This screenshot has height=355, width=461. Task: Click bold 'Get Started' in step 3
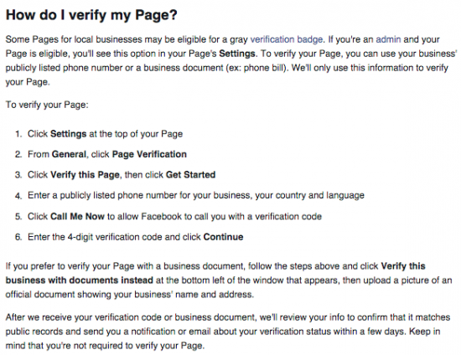coord(190,175)
